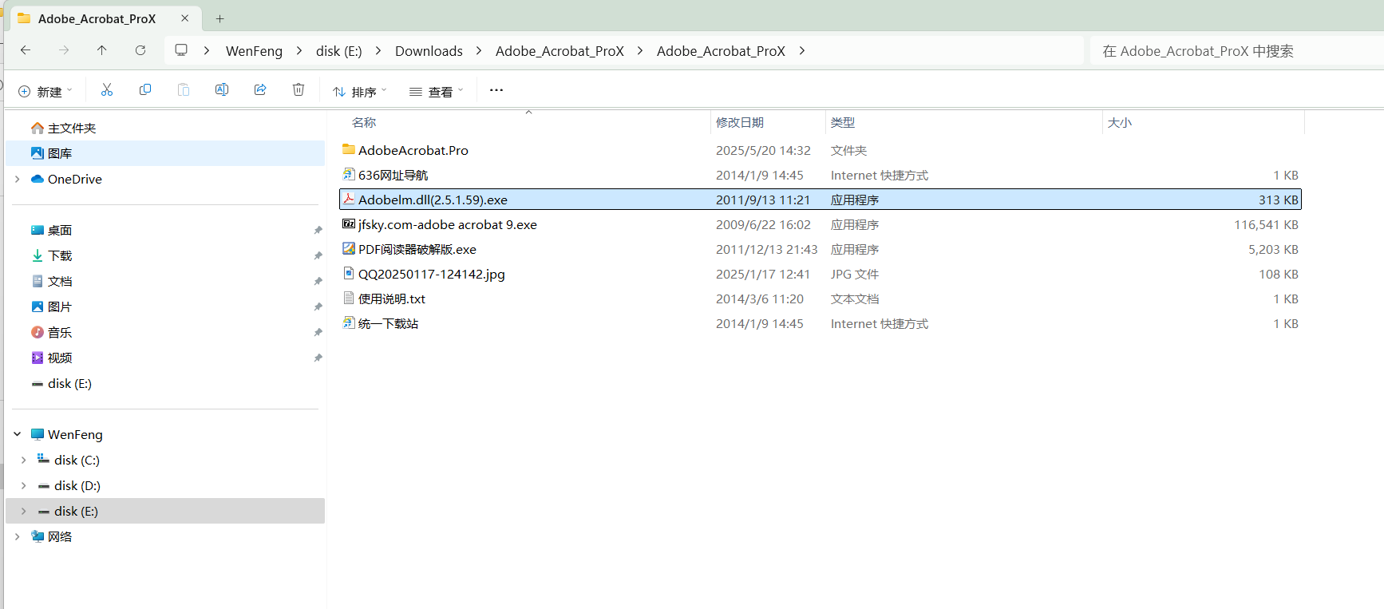Click the Cut scissors icon
Image resolution: width=1384 pixels, height=609 pixels.
point(107,90)
